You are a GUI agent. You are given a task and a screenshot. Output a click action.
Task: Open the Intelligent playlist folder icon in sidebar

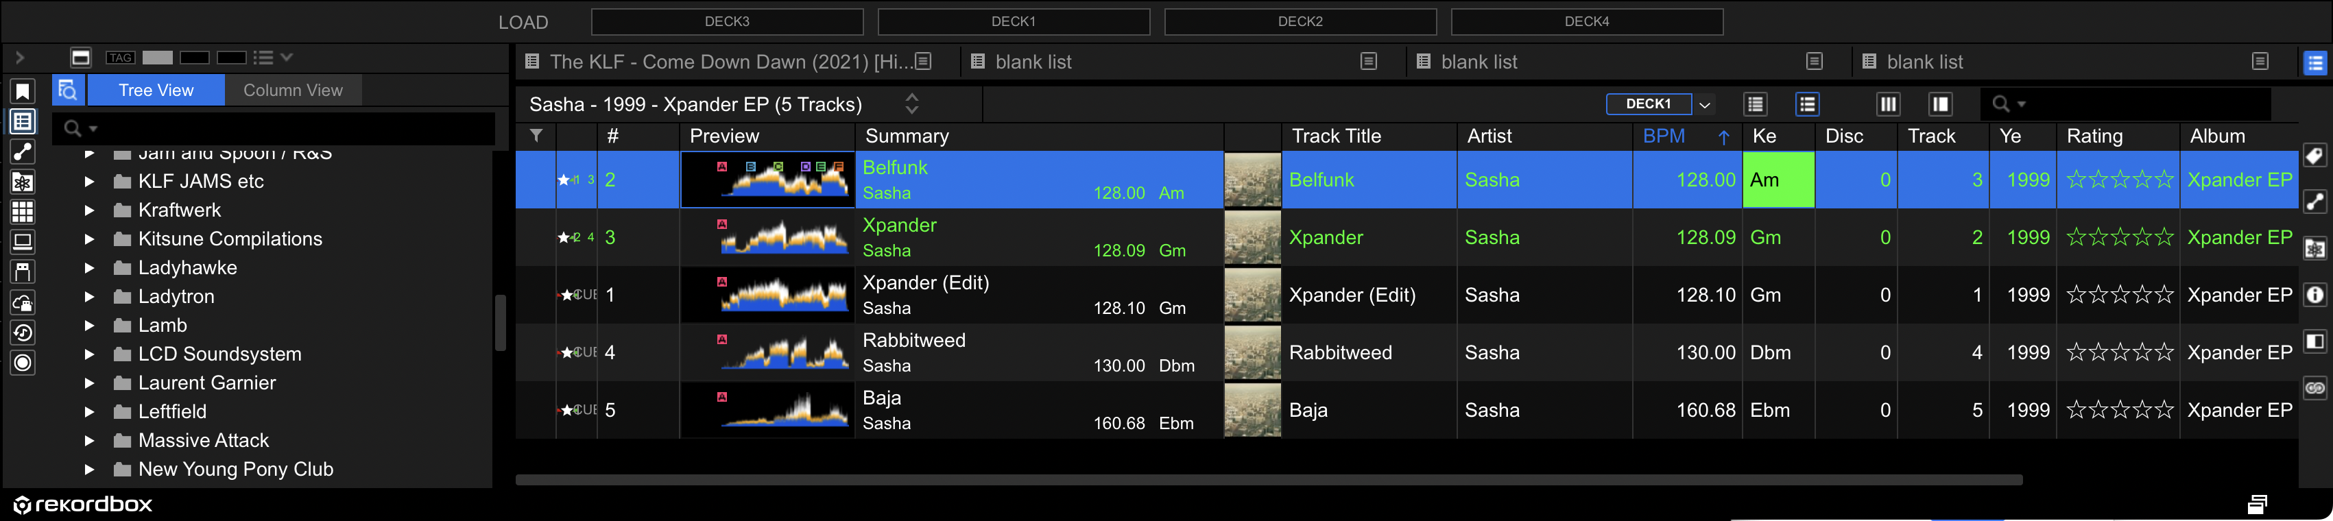(x=23, y=182)
